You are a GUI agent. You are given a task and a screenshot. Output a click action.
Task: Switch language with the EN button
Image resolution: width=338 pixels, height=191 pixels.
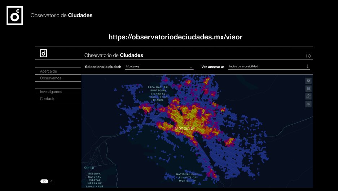click(308, 104)
